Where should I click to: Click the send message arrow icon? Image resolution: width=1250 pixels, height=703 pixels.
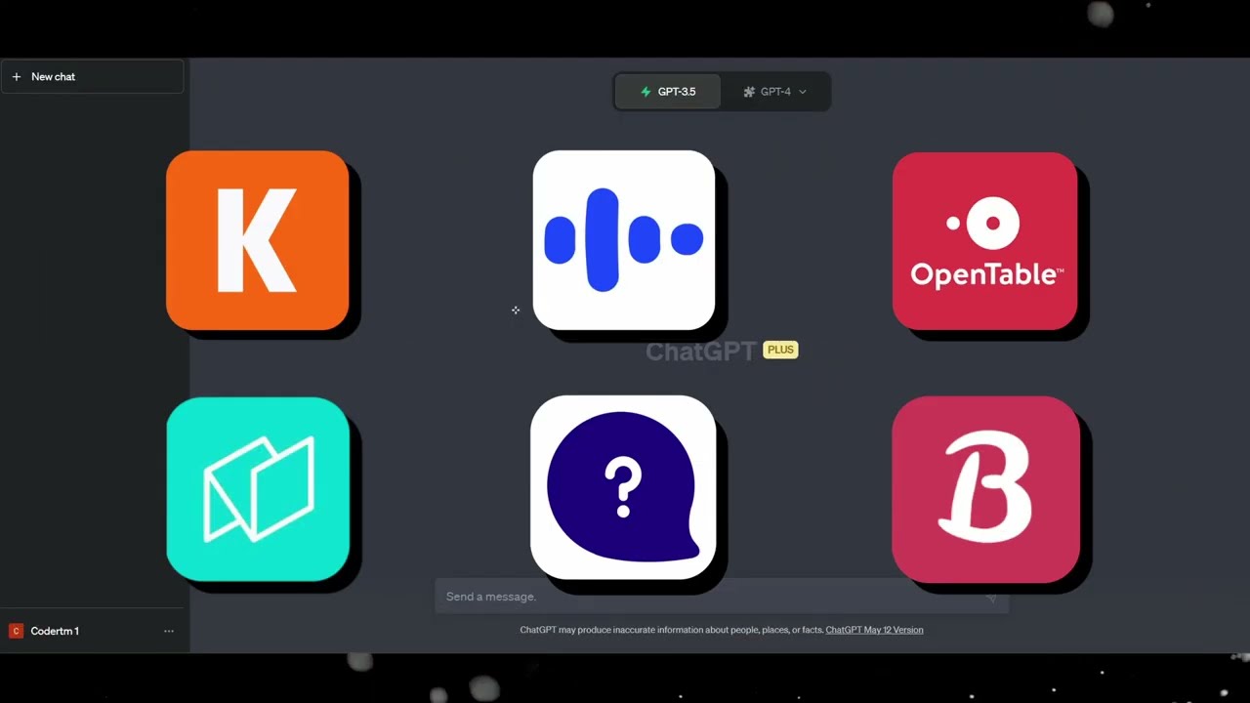[990, 597]
